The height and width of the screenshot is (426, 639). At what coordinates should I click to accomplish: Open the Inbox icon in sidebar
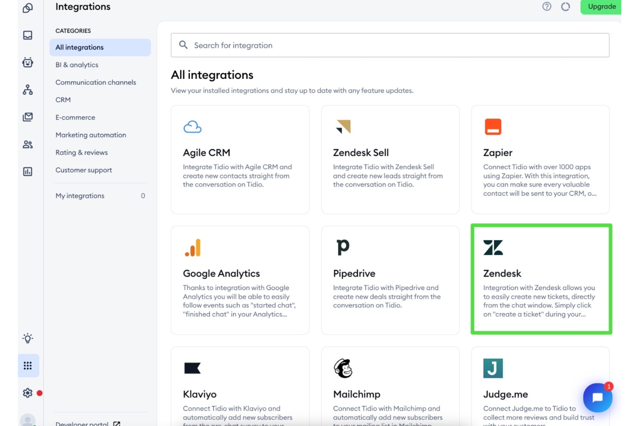click(28, 35)
